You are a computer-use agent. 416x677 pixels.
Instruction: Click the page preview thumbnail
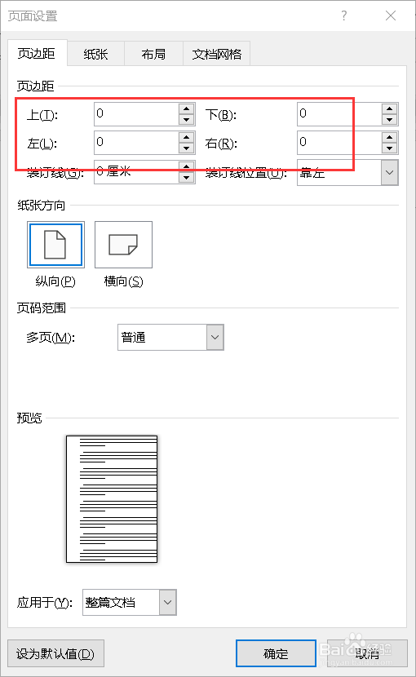[x=112, y=499]
